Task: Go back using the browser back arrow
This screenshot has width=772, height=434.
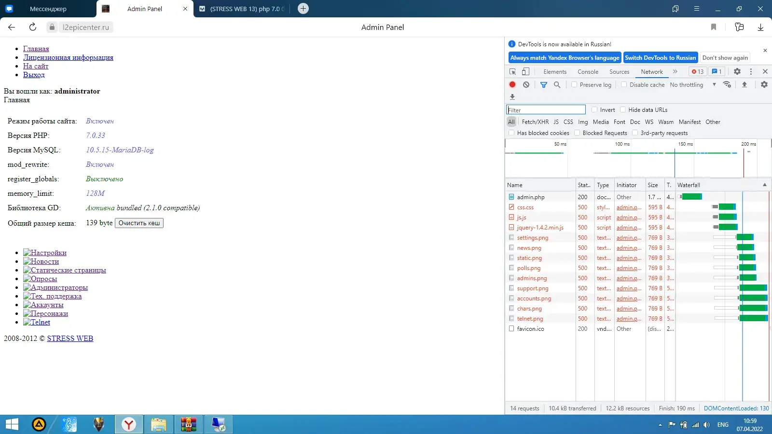Action: click(x=12, y=27)
